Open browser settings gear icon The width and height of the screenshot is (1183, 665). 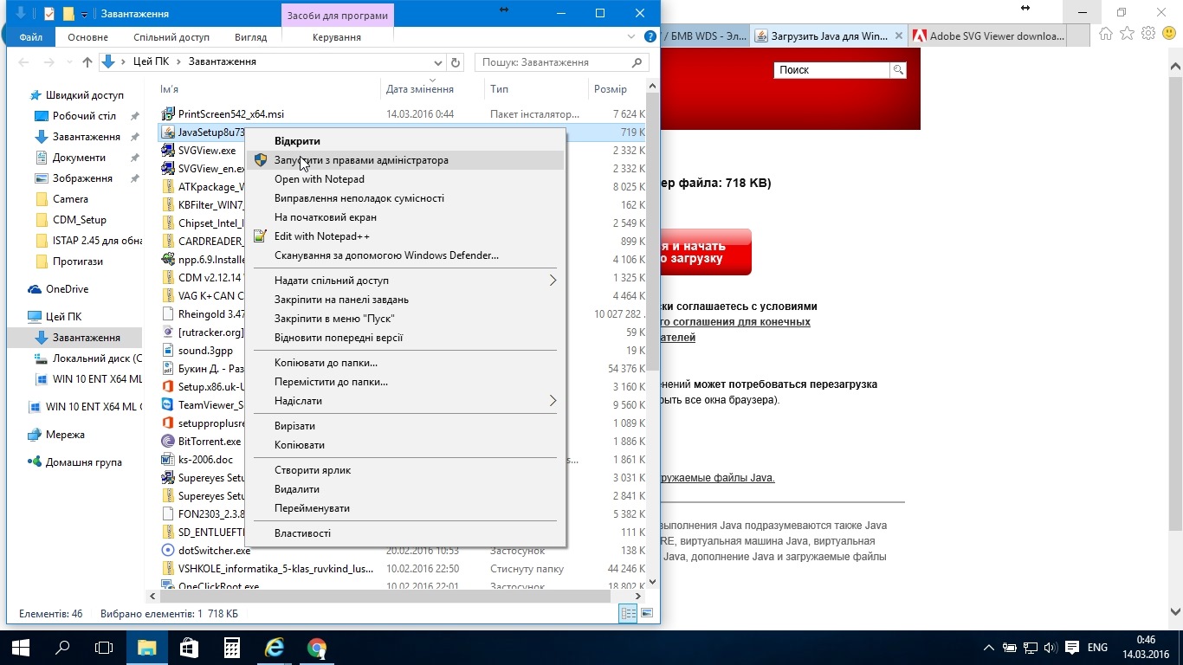point(1148,34)
